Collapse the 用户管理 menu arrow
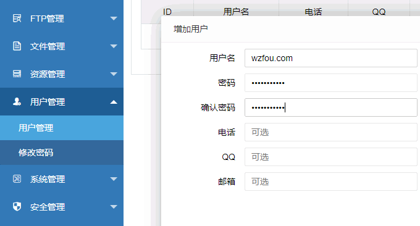Image resolution: width=420 pixels, height=226 pixels. pyautogui.click(x=114, y=102)
